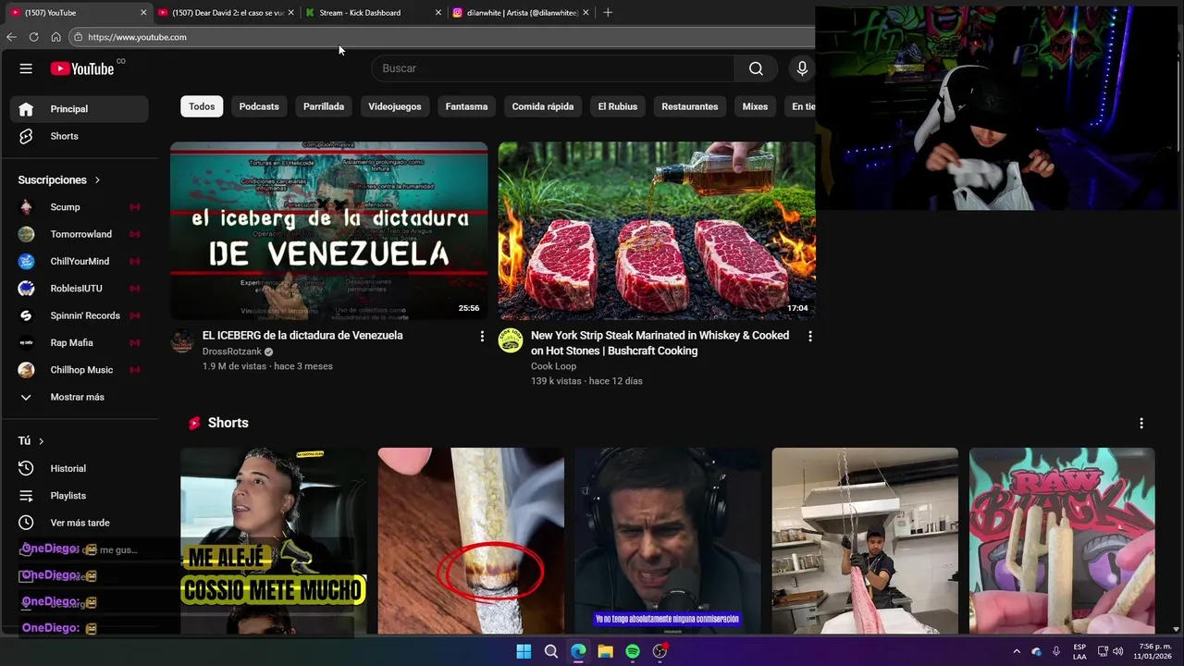Select the Videojuegos filter chip

tap(395, 106)
